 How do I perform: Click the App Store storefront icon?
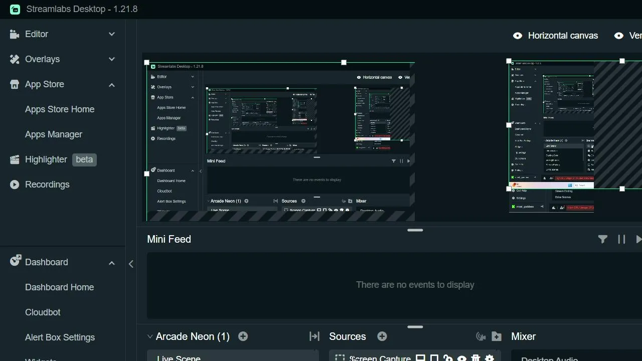point(15,84)
